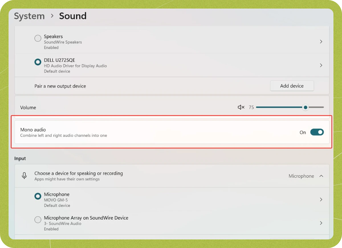This screenshot has height=248, width=342.
Task: Click 'Combine left and right audio channels' text
Action: pos(64,135)
